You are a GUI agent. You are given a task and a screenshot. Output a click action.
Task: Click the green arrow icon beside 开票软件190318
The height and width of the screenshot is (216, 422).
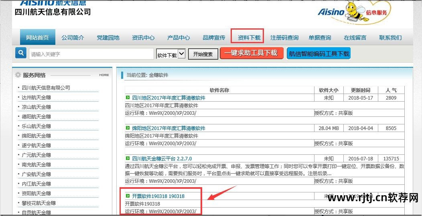point(128,196)
